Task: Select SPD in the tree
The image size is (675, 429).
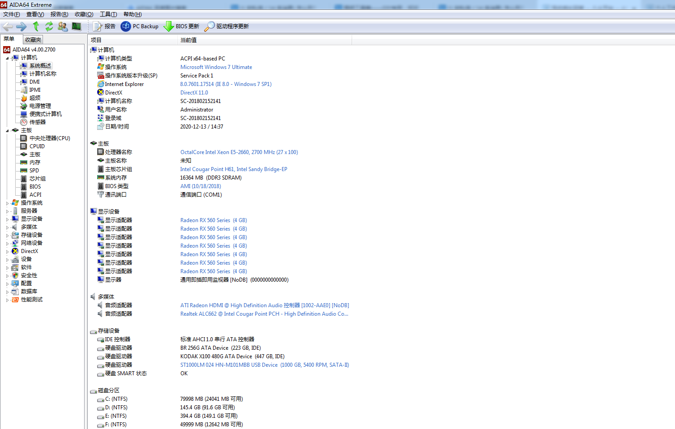Action: [x=34, y=171]
